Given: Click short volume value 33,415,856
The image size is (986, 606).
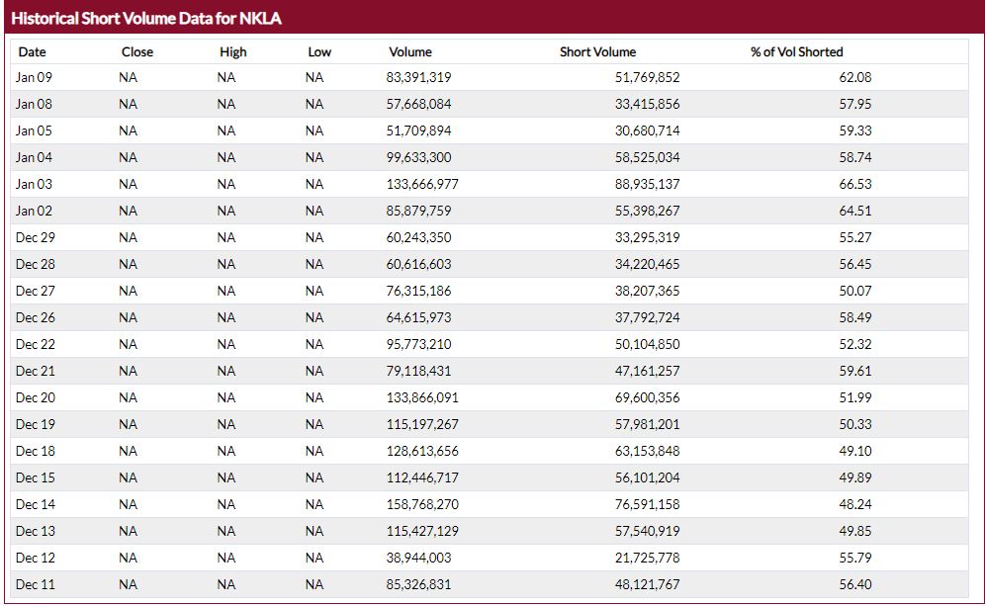Looking at the screenshot, I should 647,104.
